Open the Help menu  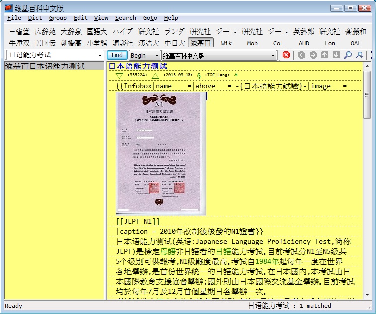click(171, 18)
